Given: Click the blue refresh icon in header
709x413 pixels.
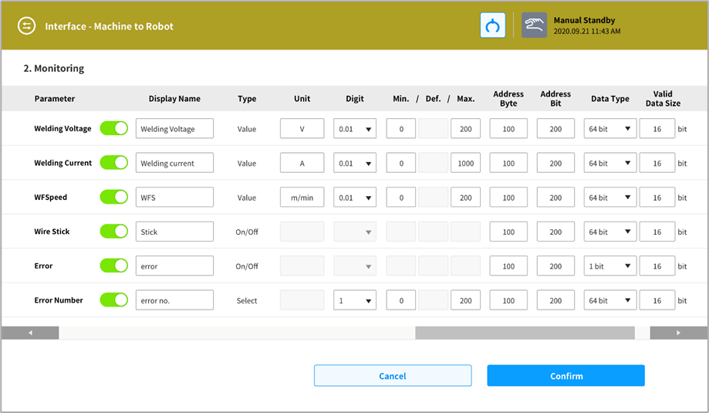Looking at the screenshot, I should coord(492,25).
